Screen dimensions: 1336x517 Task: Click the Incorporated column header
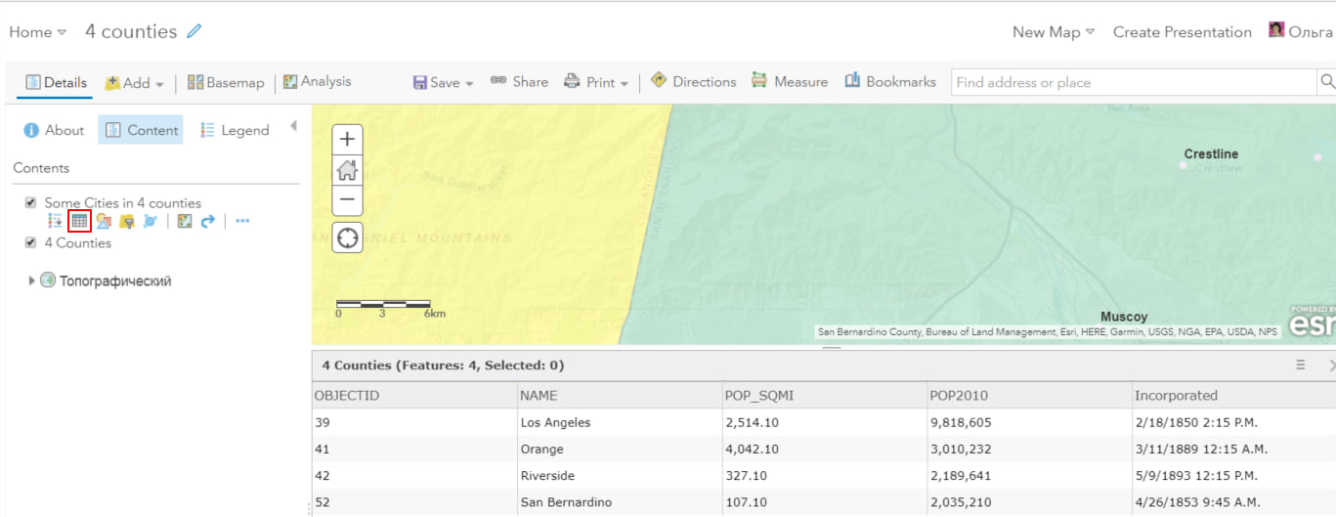click(1233, 396)
